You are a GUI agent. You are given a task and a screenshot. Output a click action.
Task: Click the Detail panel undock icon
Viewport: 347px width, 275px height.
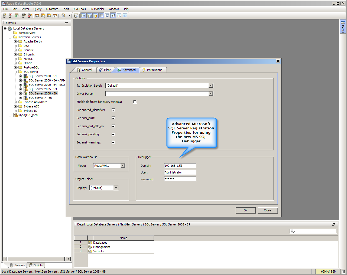[x=333, y=224]
